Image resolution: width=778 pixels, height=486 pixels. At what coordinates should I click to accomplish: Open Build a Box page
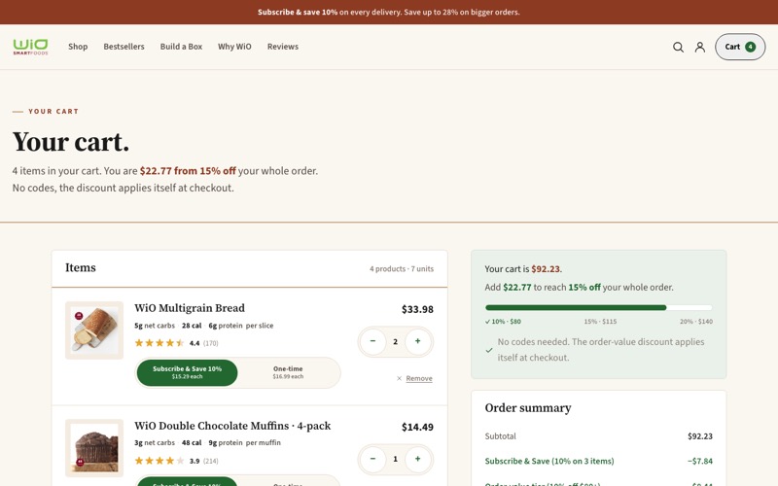[181, 47]
